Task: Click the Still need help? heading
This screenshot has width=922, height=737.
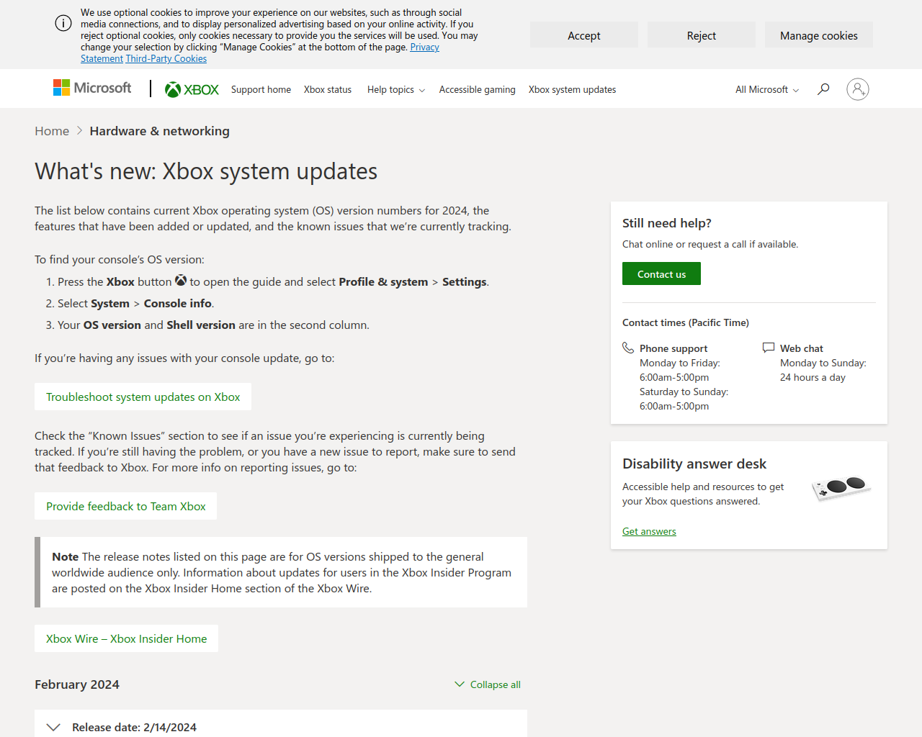Action: click(667, 223)
